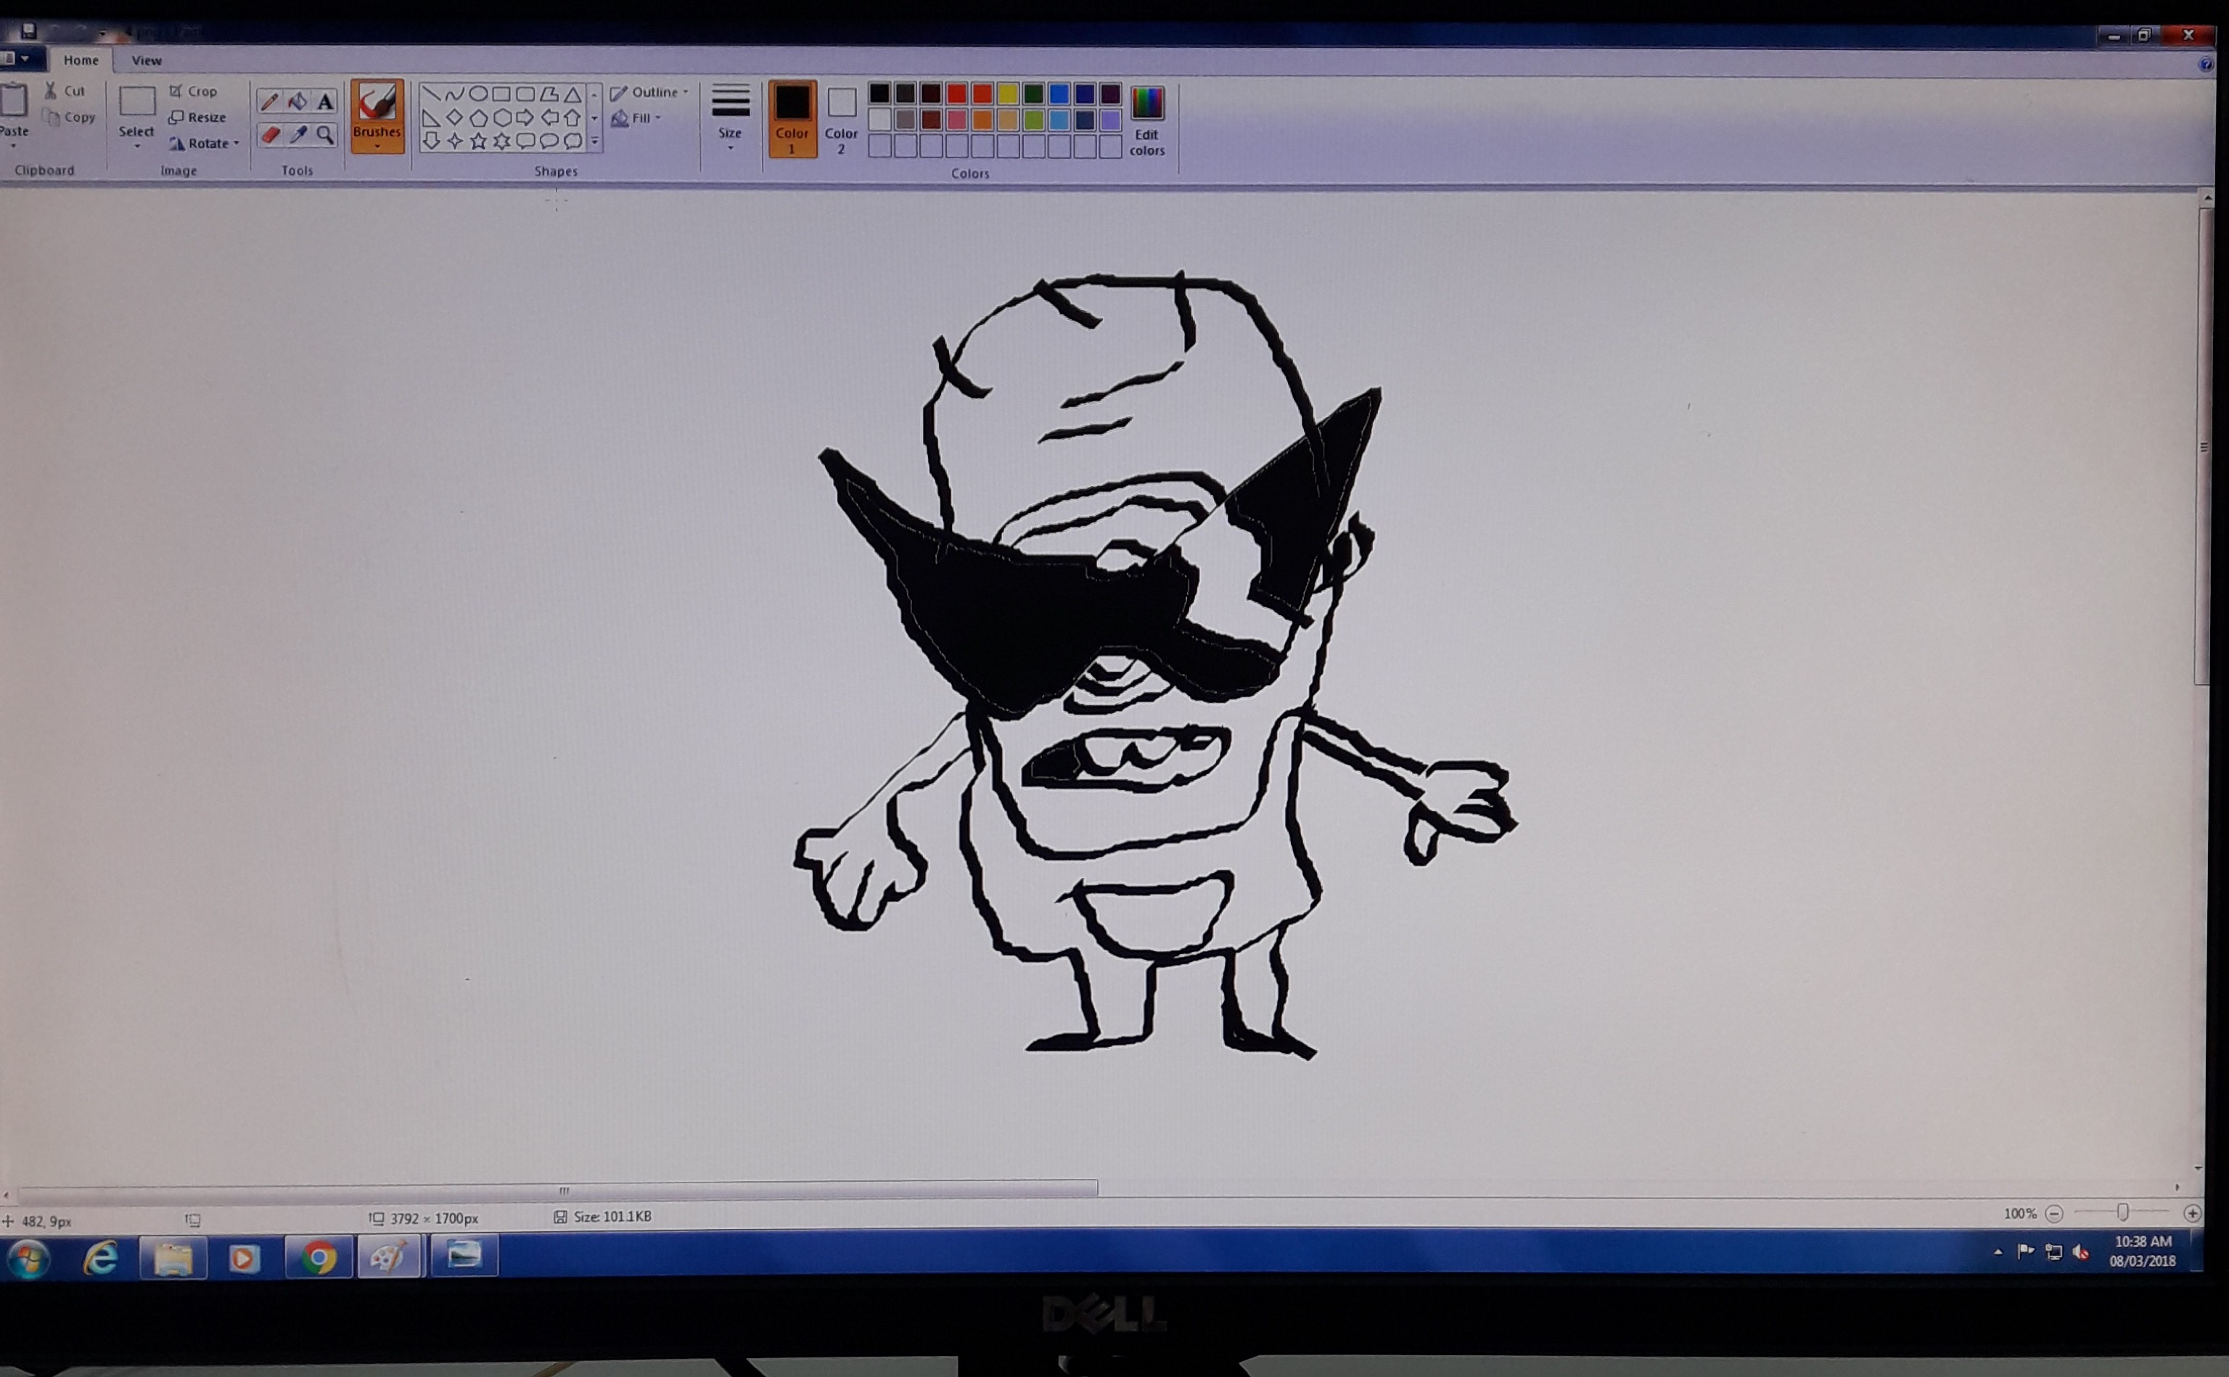Open the Windows Start menu
This screenshot has height=1377, width=2229.
[28, 1258]
